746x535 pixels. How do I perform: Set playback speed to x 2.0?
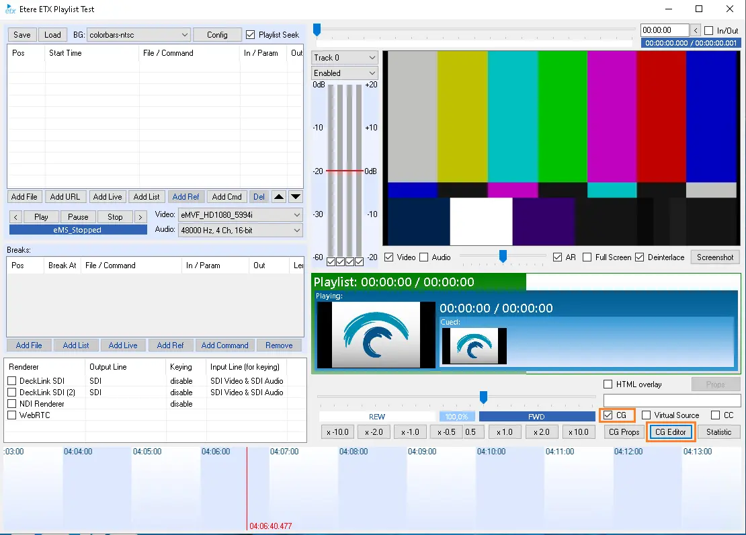click(x=542, y=432)
